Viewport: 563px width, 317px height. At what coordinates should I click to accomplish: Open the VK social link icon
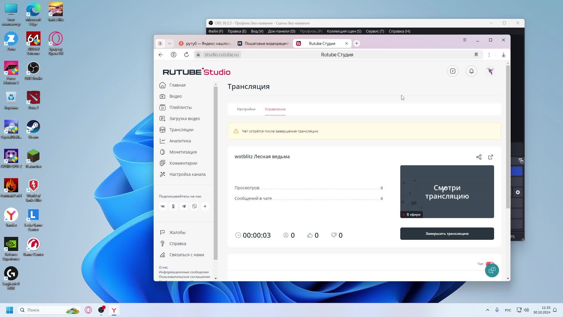[163, 206]
